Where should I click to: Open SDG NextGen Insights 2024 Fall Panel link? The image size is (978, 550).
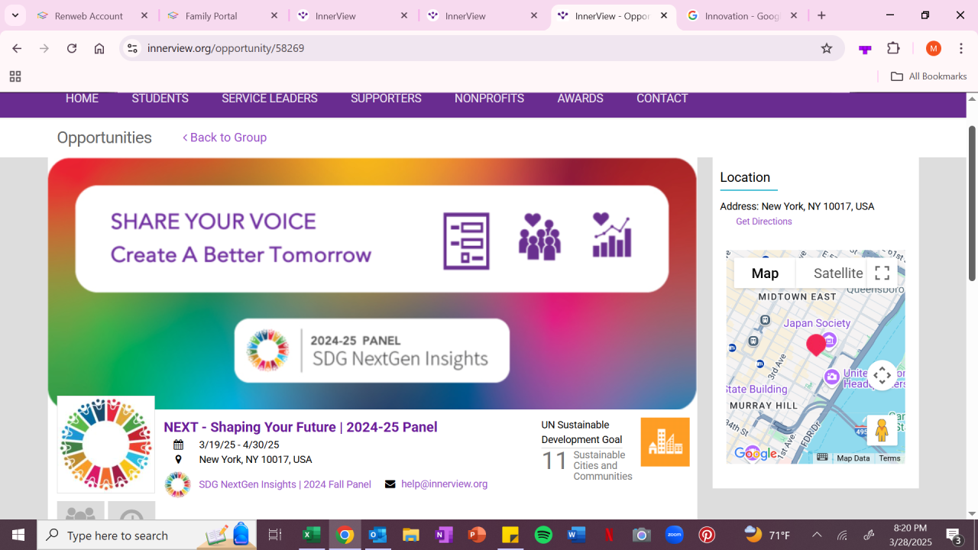pos(285,484)
